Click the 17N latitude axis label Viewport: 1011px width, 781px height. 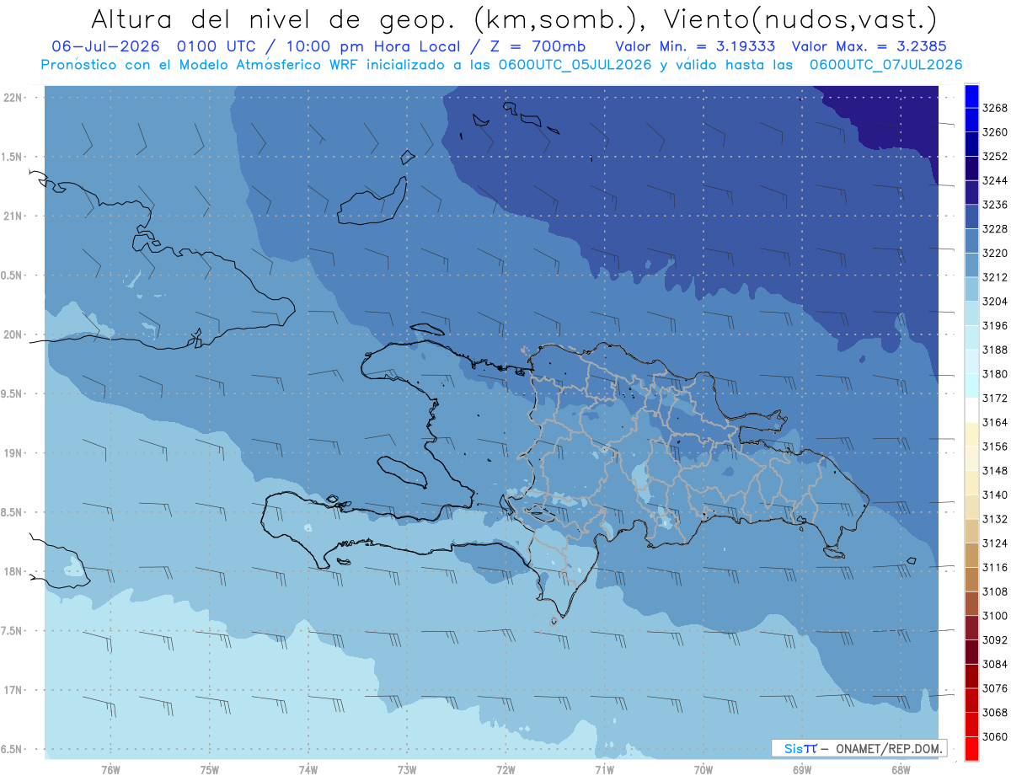tap(14, 690)
